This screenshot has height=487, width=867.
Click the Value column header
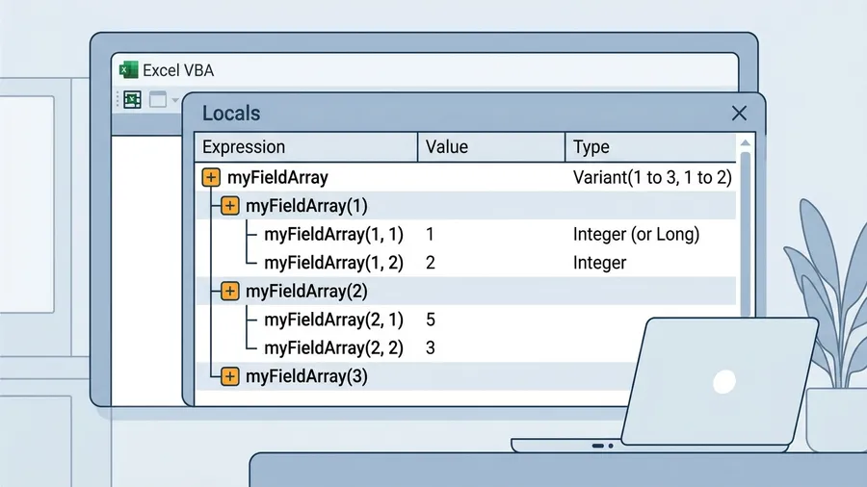pos(491,147)
